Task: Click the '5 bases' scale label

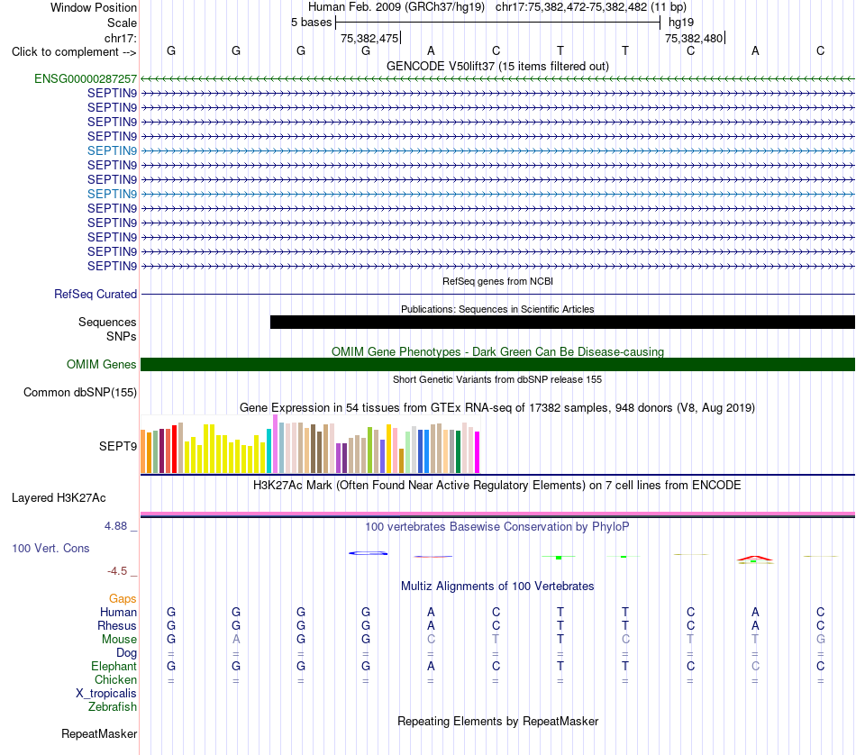Action: (x=311, y=23)
